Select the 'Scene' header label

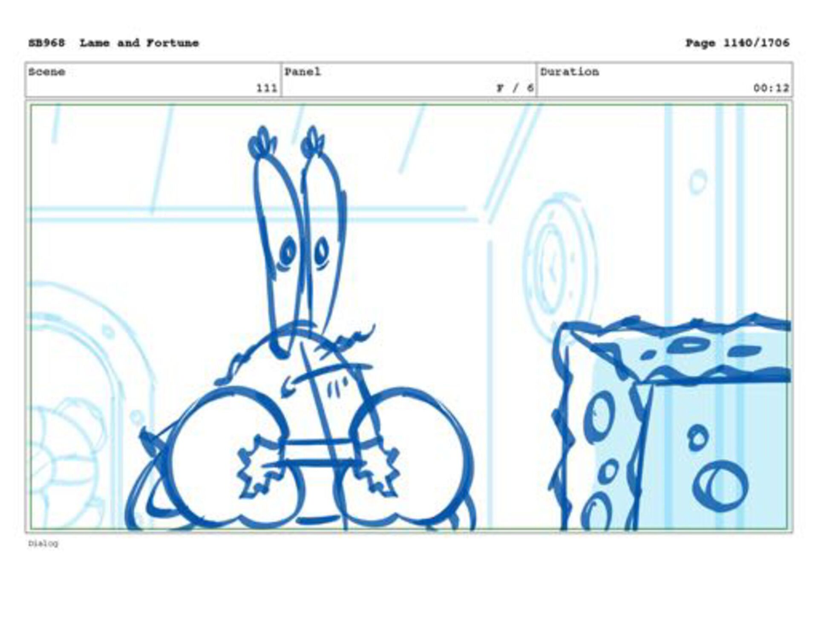(47, 72)
